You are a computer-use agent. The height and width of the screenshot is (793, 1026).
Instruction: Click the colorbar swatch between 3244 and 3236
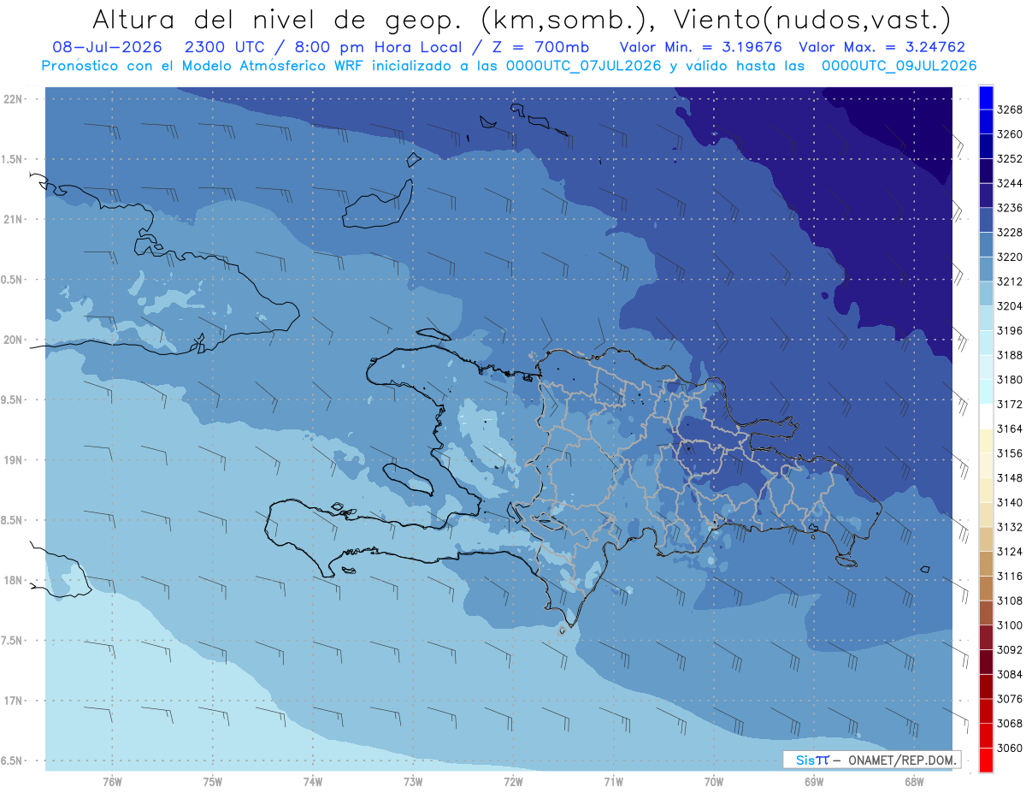click(x=986, y=196)
